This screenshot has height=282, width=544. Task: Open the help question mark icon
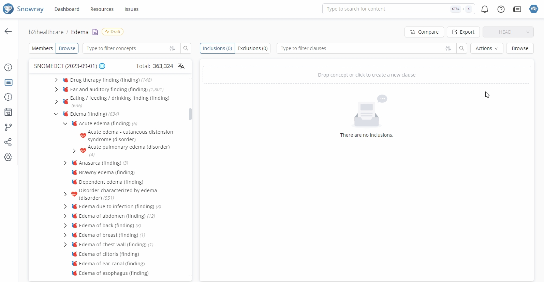click(x=501, y=9)
